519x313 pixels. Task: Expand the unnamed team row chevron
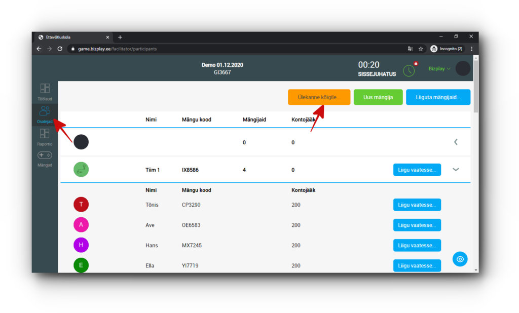[x=456, y=142]
